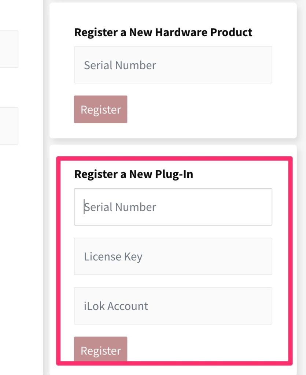306x375 pixels.
Task: Click the text cursor in the Plug-In serial field
Action: coord(84,207)
